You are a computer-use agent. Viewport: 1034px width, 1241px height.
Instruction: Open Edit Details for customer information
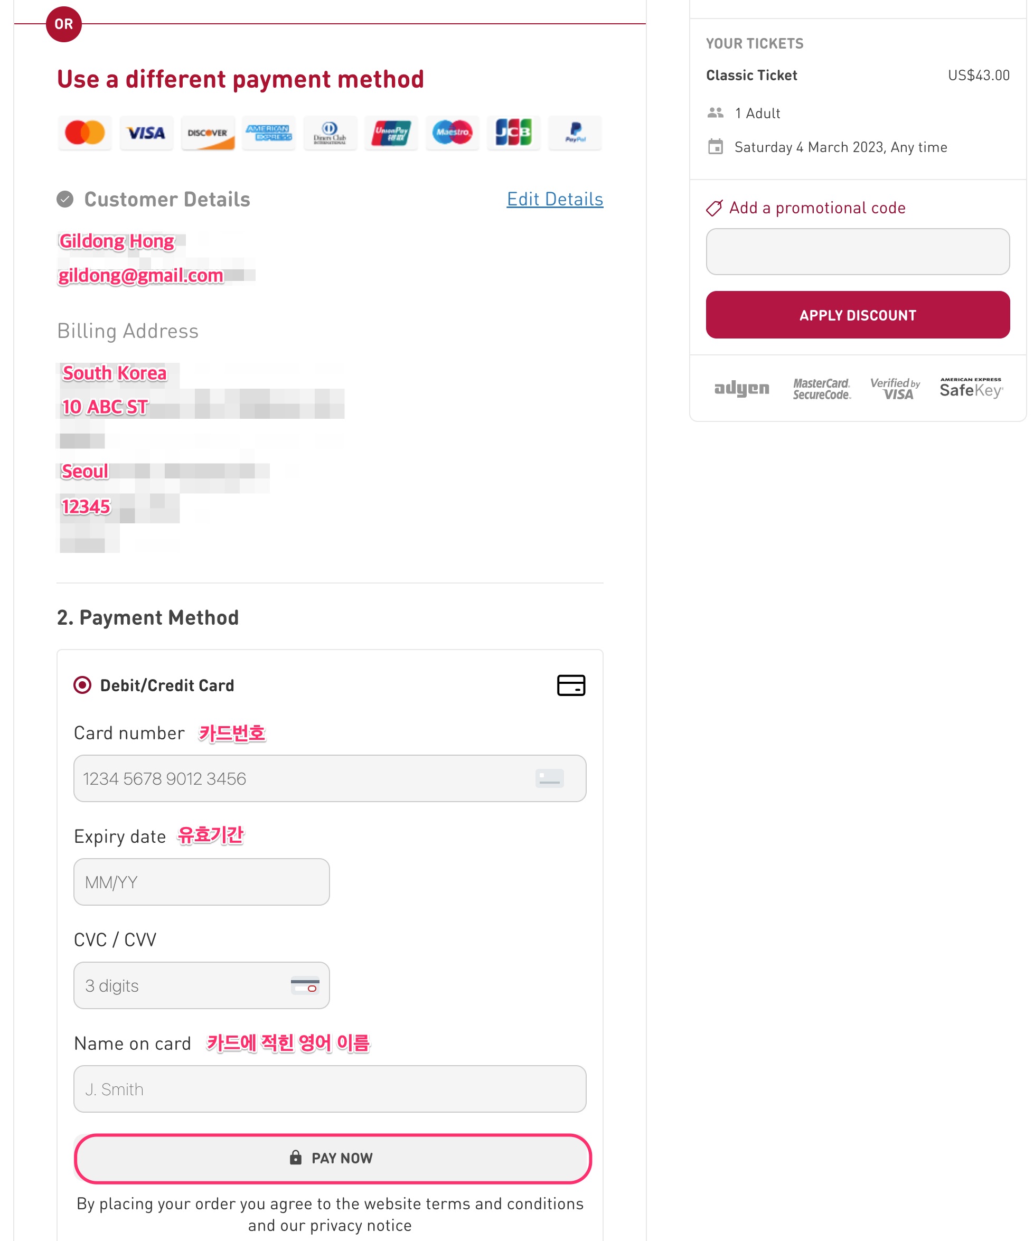pos(554,199)
